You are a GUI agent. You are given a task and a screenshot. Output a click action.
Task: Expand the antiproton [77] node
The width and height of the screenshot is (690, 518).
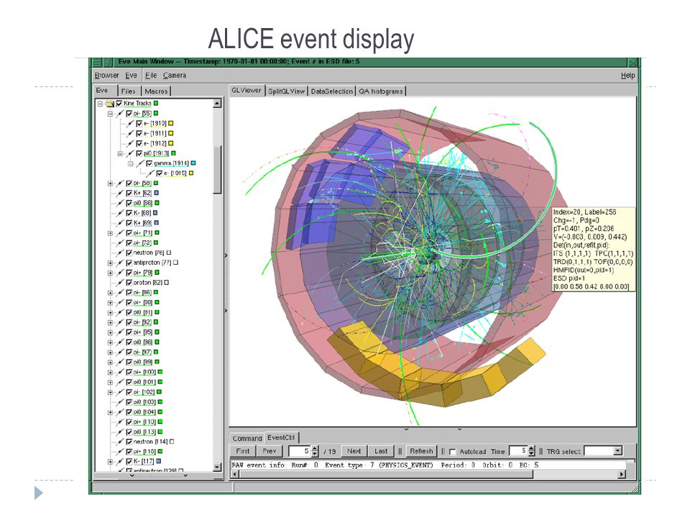click(110, 263)
